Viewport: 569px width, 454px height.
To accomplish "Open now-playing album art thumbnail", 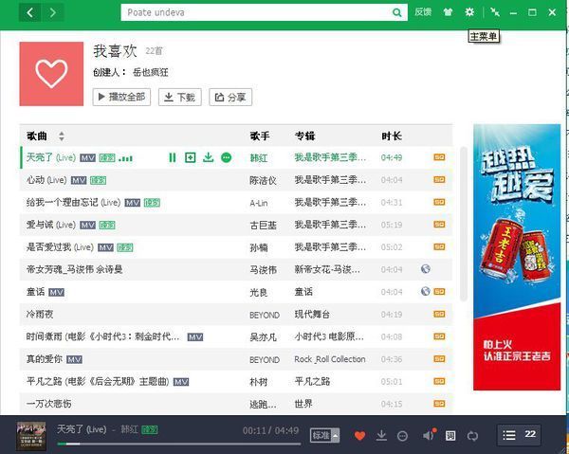I will [x=31, y=436].
